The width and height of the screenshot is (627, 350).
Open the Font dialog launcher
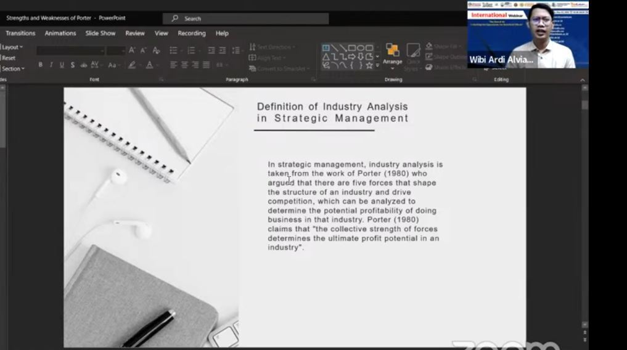[161, 79]
